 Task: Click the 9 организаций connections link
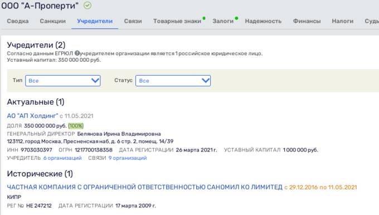point(128,158)
